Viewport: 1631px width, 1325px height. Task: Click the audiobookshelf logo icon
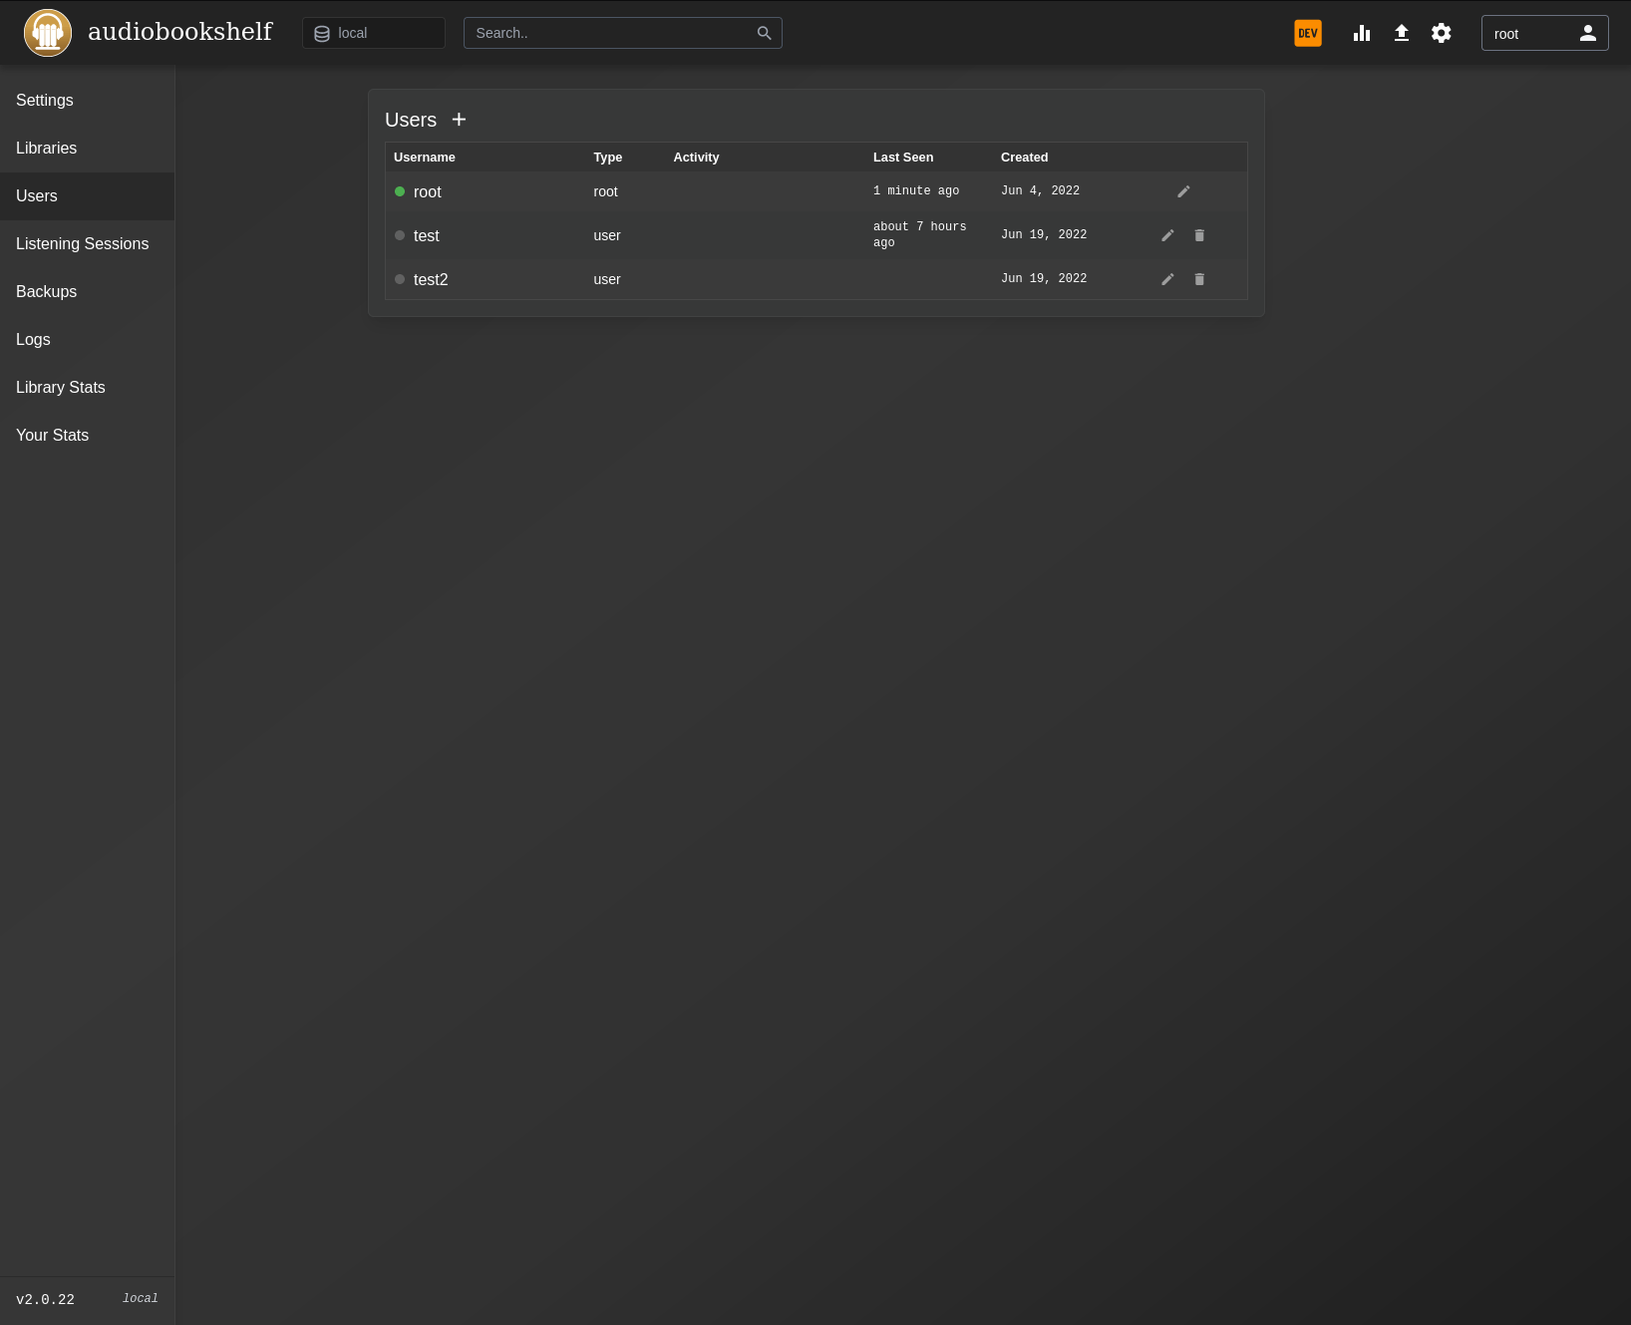(48, 33)
